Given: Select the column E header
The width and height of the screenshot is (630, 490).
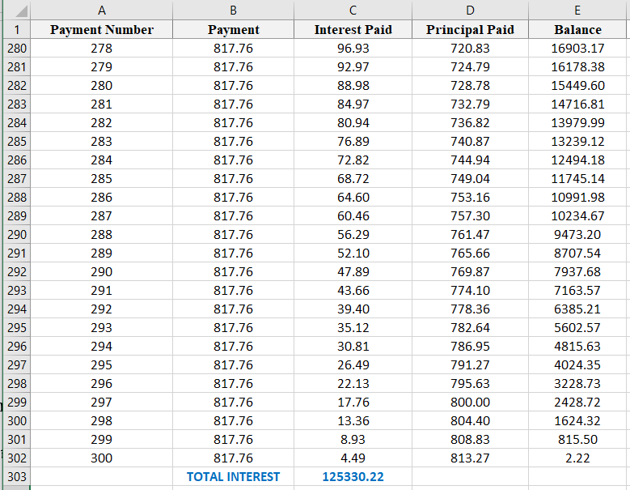Looking at the screenshot, I should point(577,11).
